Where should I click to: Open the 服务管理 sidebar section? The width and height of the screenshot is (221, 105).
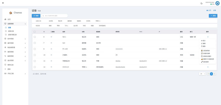point(15,56)
